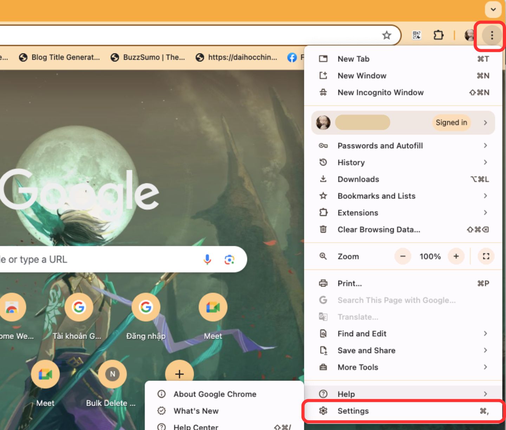The width and height of the screenshot is (506, 430).
Task: Open the daihocchin bookmark link
Action: click(x=236, y=57)
